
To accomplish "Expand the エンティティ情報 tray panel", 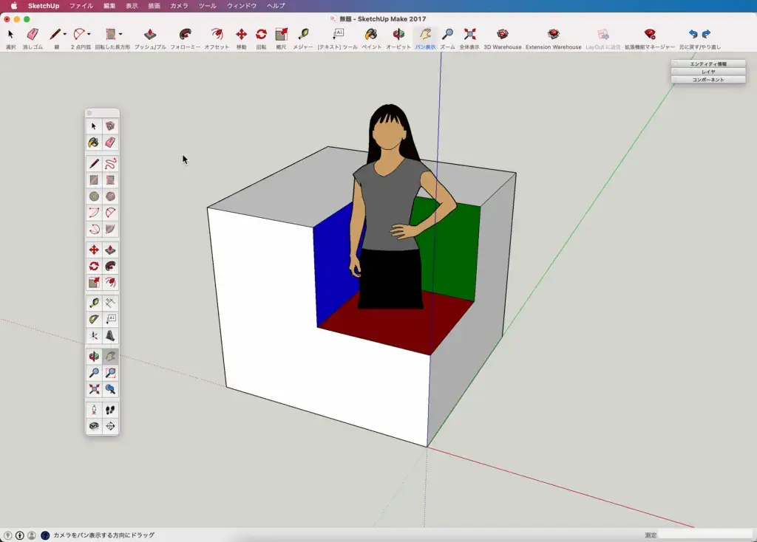I will [708, 64].
